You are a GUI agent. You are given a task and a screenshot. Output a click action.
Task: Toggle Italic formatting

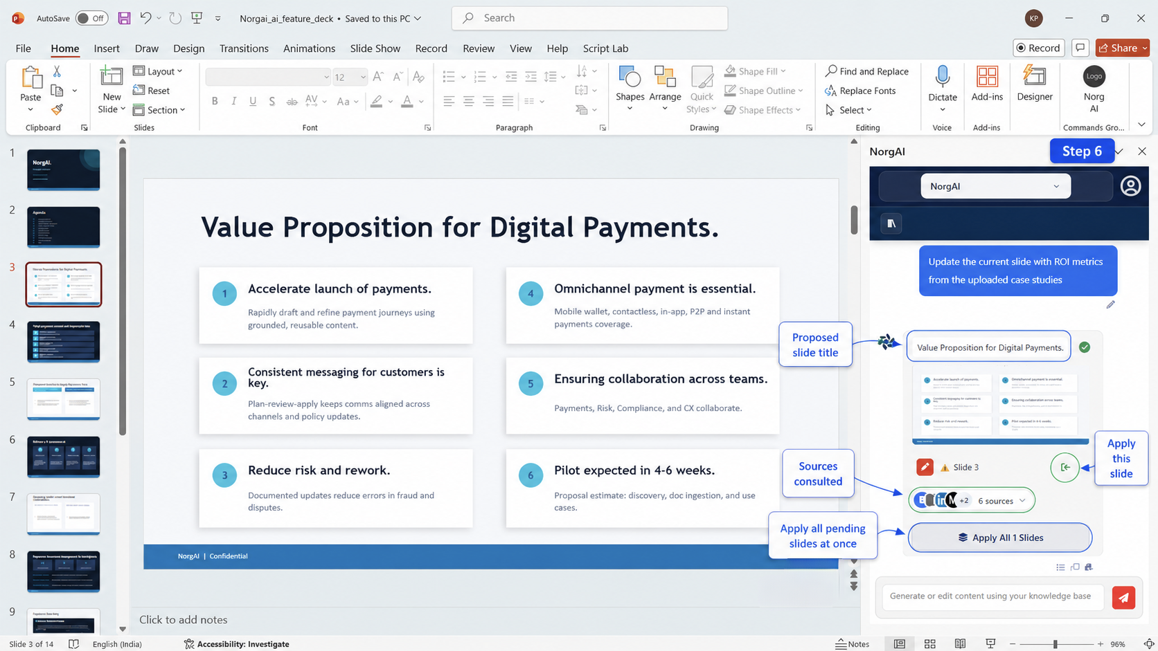pyautogui.click(x=233, y=101)
